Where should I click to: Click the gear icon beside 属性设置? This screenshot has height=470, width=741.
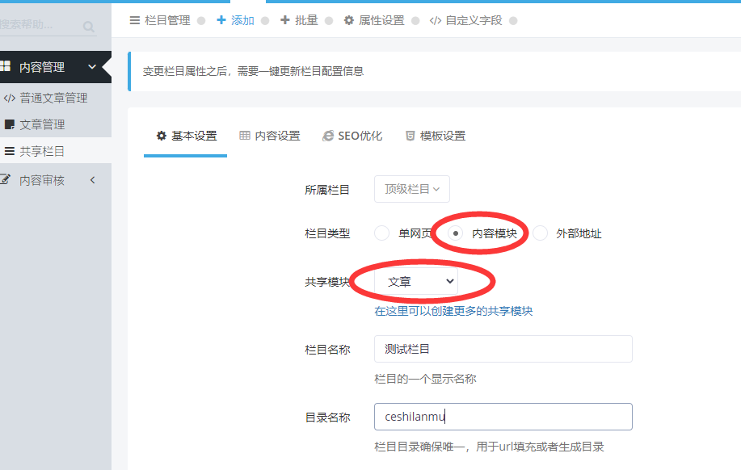click(x=349, y=20)
